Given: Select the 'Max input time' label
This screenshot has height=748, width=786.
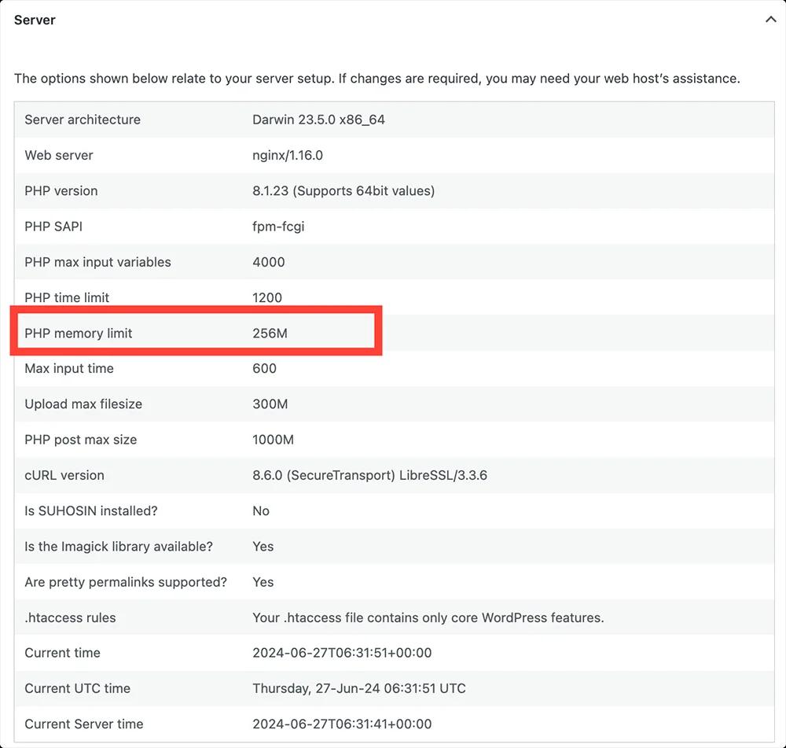Looking at the screenshot, I should pos(69,369).
